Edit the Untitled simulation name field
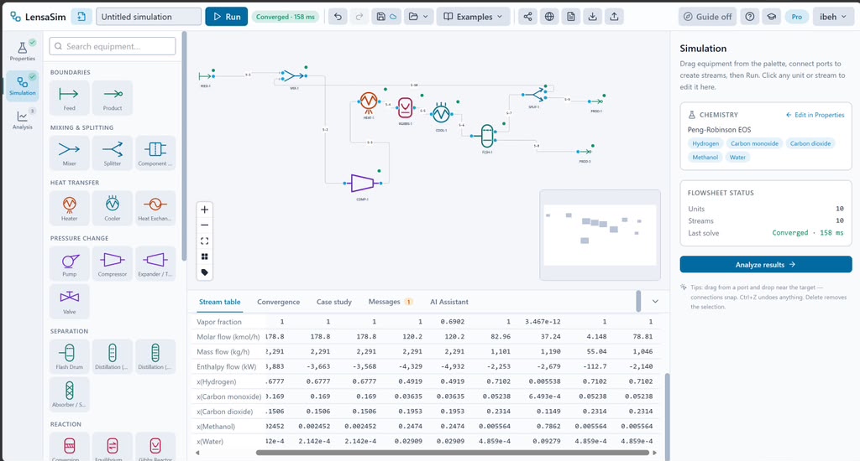The width and height of the screenshot is (860, 461). coord(149,17)
